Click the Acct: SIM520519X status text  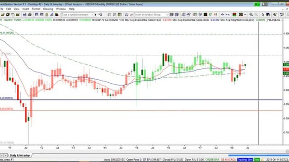tap(114, 160)
